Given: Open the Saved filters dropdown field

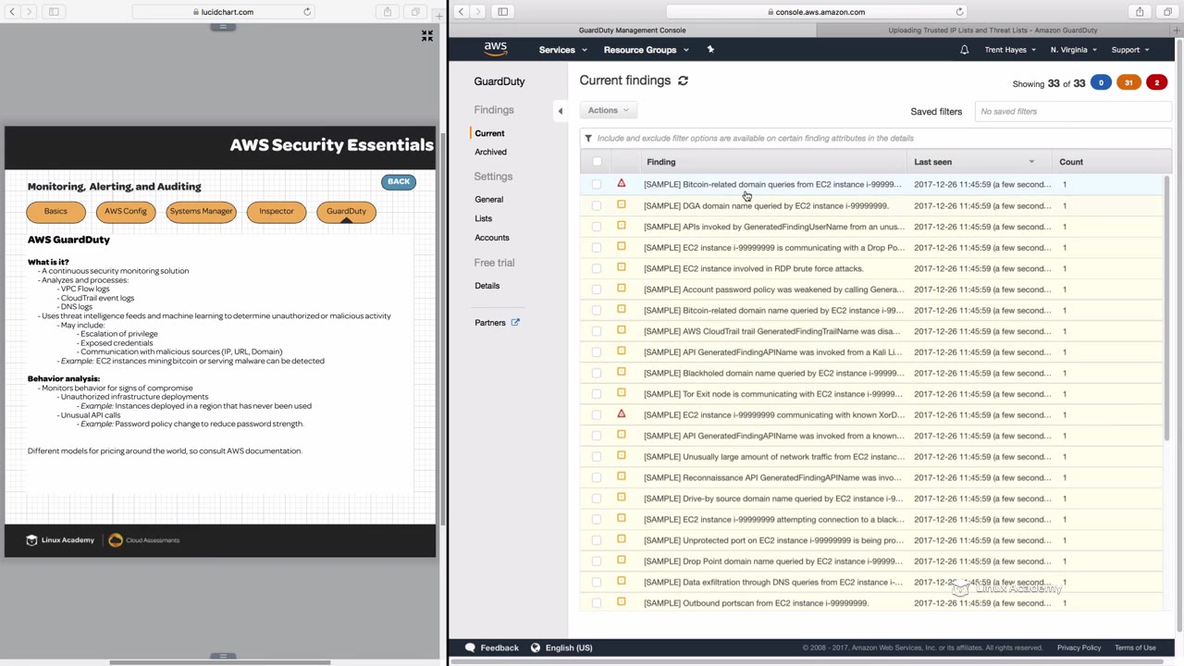Looking at the screenshot, I should 1071,111.
